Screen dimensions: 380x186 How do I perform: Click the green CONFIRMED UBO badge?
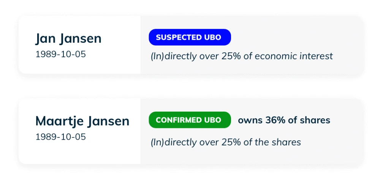click(190, 120)
